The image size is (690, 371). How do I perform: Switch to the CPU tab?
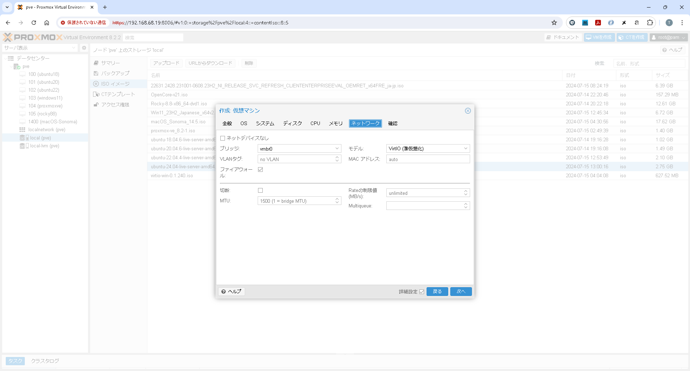pyautogui.click(x=315, y=123)
